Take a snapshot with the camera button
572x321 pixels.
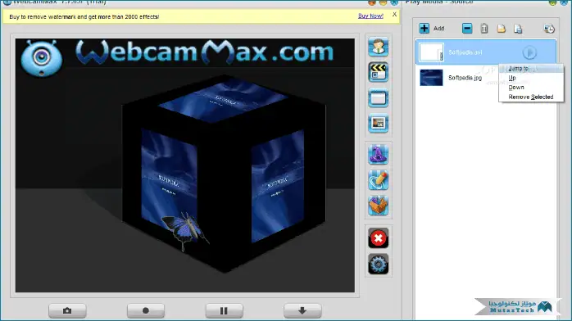(67, 310)
